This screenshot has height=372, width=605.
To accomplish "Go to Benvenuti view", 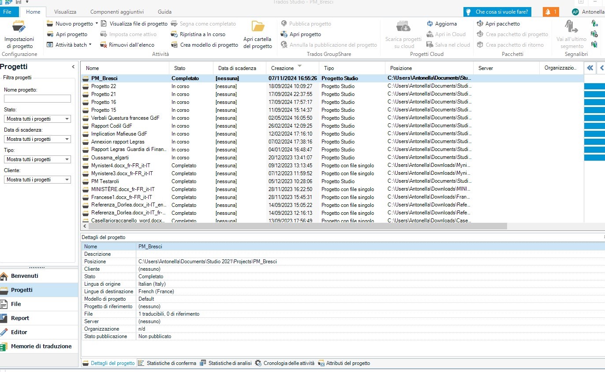I will (39, 276).
